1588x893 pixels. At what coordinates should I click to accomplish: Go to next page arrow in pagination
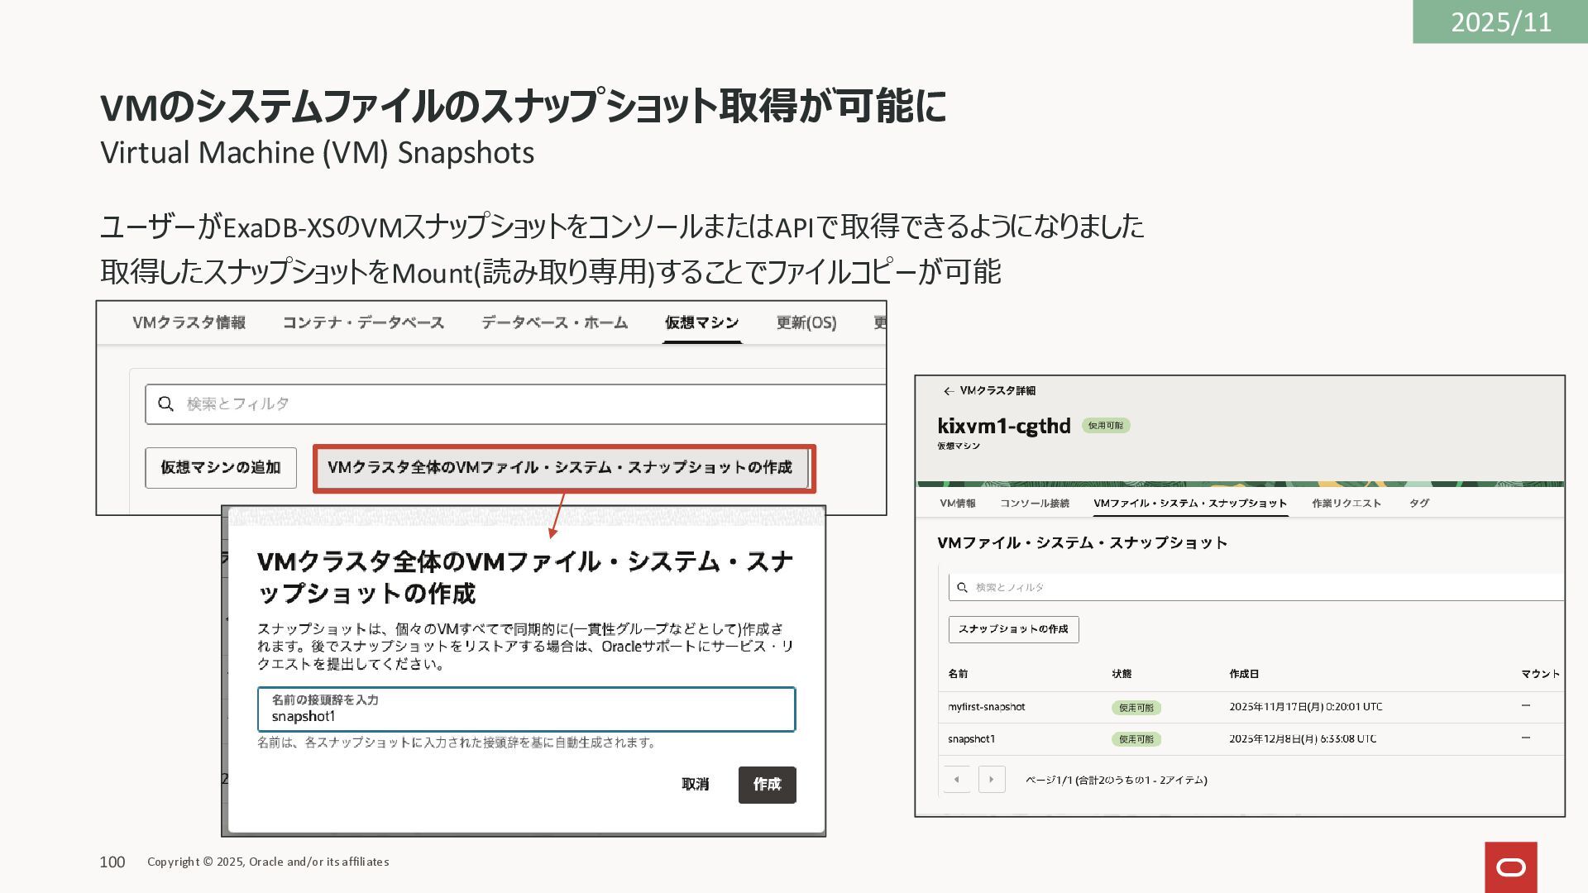pyautogui.click(x=992, y=779)
